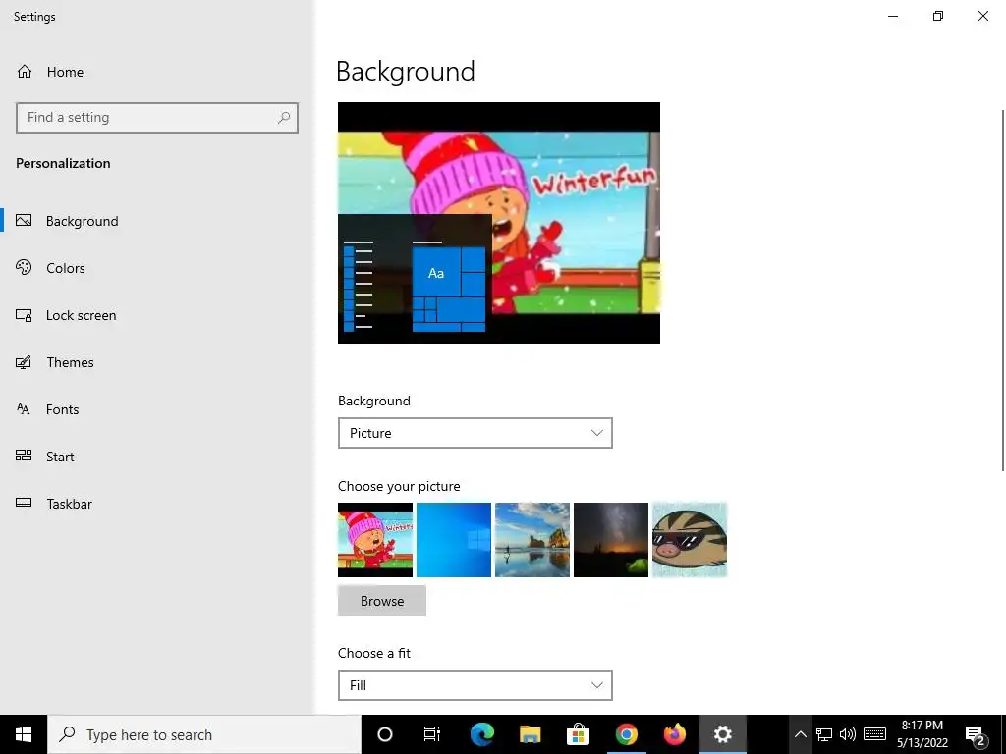Click the Background picture icon in sidebar
The width and height of the screenshot is (1006, 754).
click(x=24, y=221)
